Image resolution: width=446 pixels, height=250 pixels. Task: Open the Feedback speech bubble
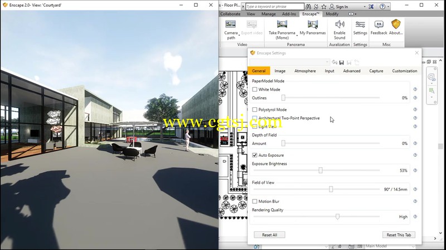pyautogui.click(x=379, y=27)
